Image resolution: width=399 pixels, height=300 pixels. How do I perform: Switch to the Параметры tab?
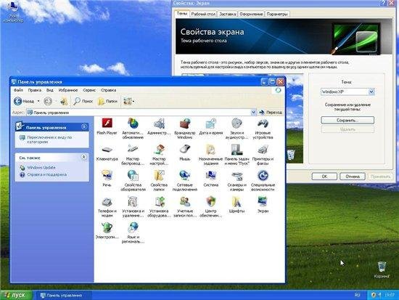click(277, 14)
